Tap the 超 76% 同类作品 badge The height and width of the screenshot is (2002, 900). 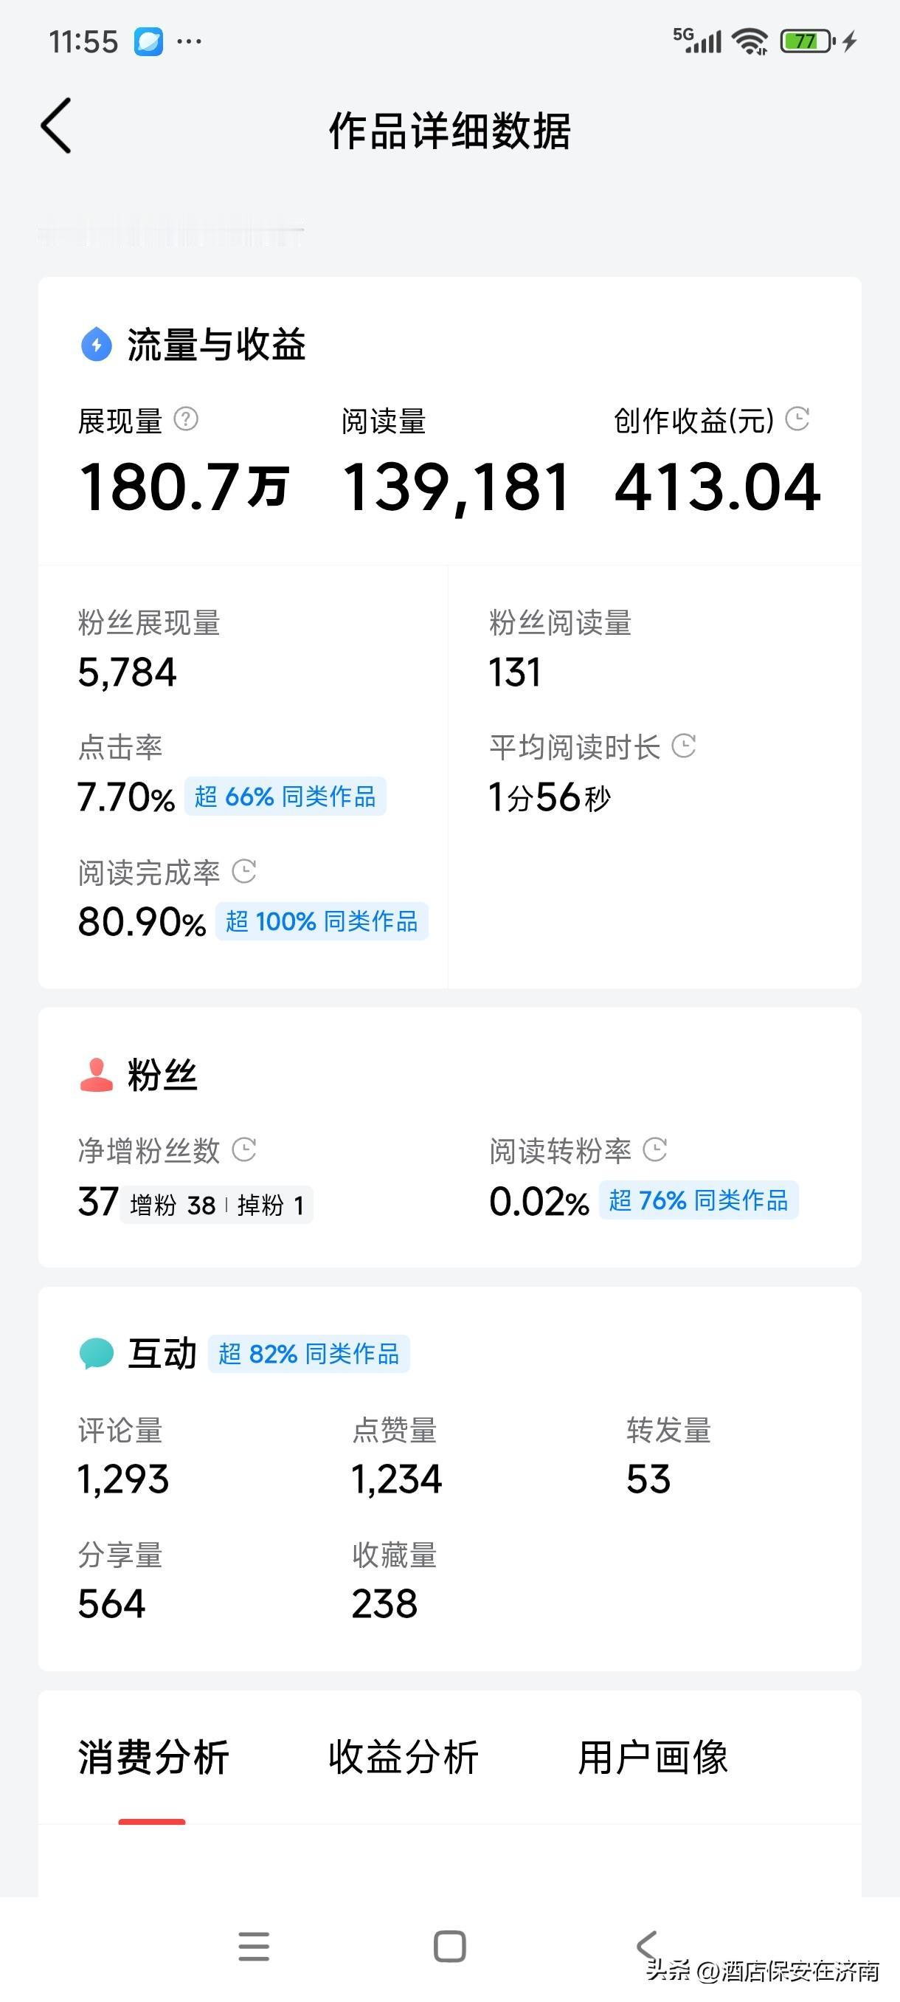pos(698,1201)
